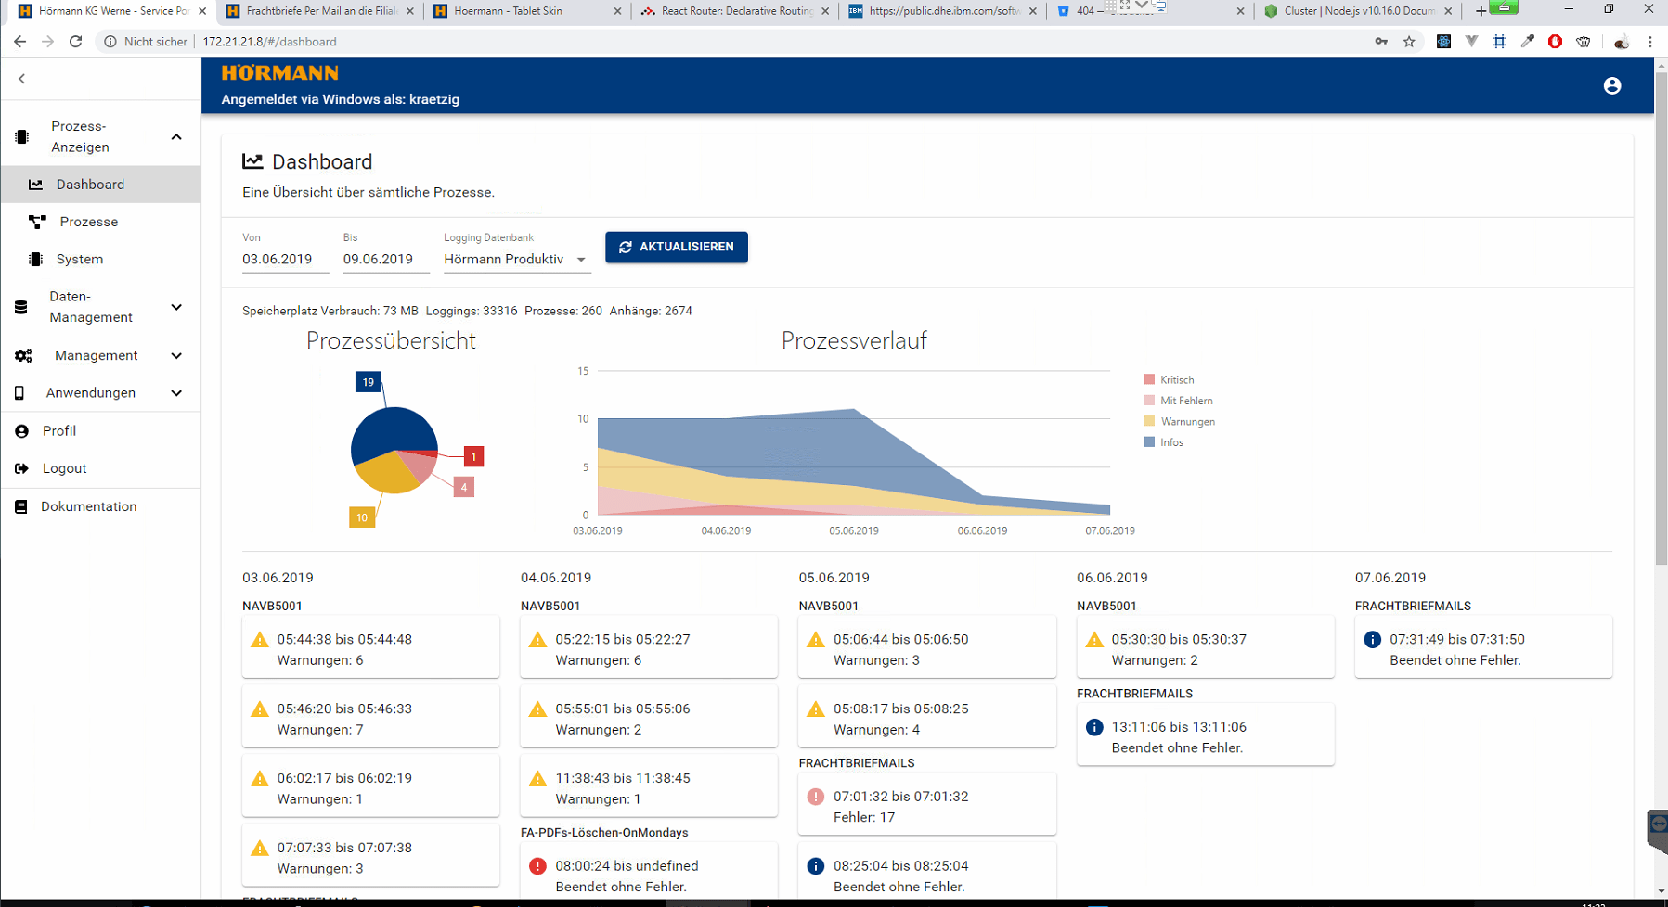Click the browser reload icon

coord(76,41)
